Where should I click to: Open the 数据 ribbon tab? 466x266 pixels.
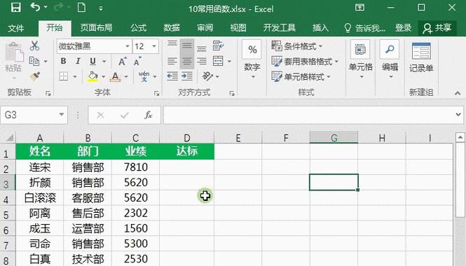[172, 28]
